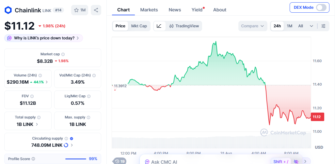The width and height of the screenshot is (335, 164).
Task: Click the Profile Score progress bar
Action: click(x=76, y=159)
